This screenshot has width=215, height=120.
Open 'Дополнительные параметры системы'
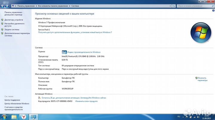click(x=17, y=34)
